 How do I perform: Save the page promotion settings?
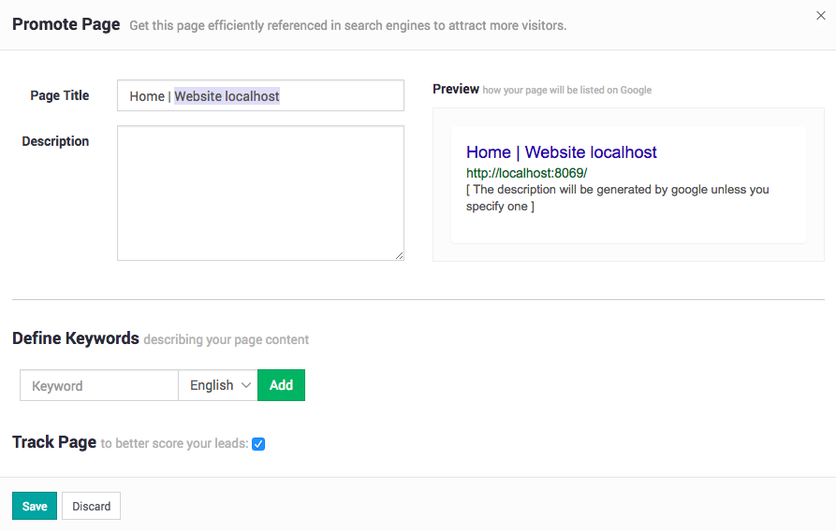(x=35, y=506)
